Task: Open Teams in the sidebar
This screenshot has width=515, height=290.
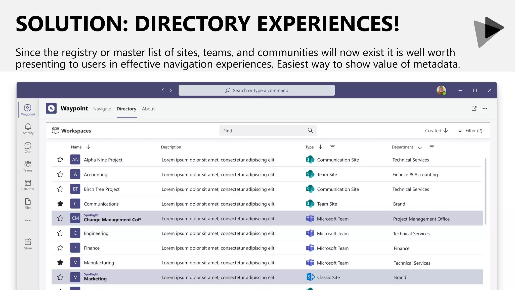Action: (28, 166)
